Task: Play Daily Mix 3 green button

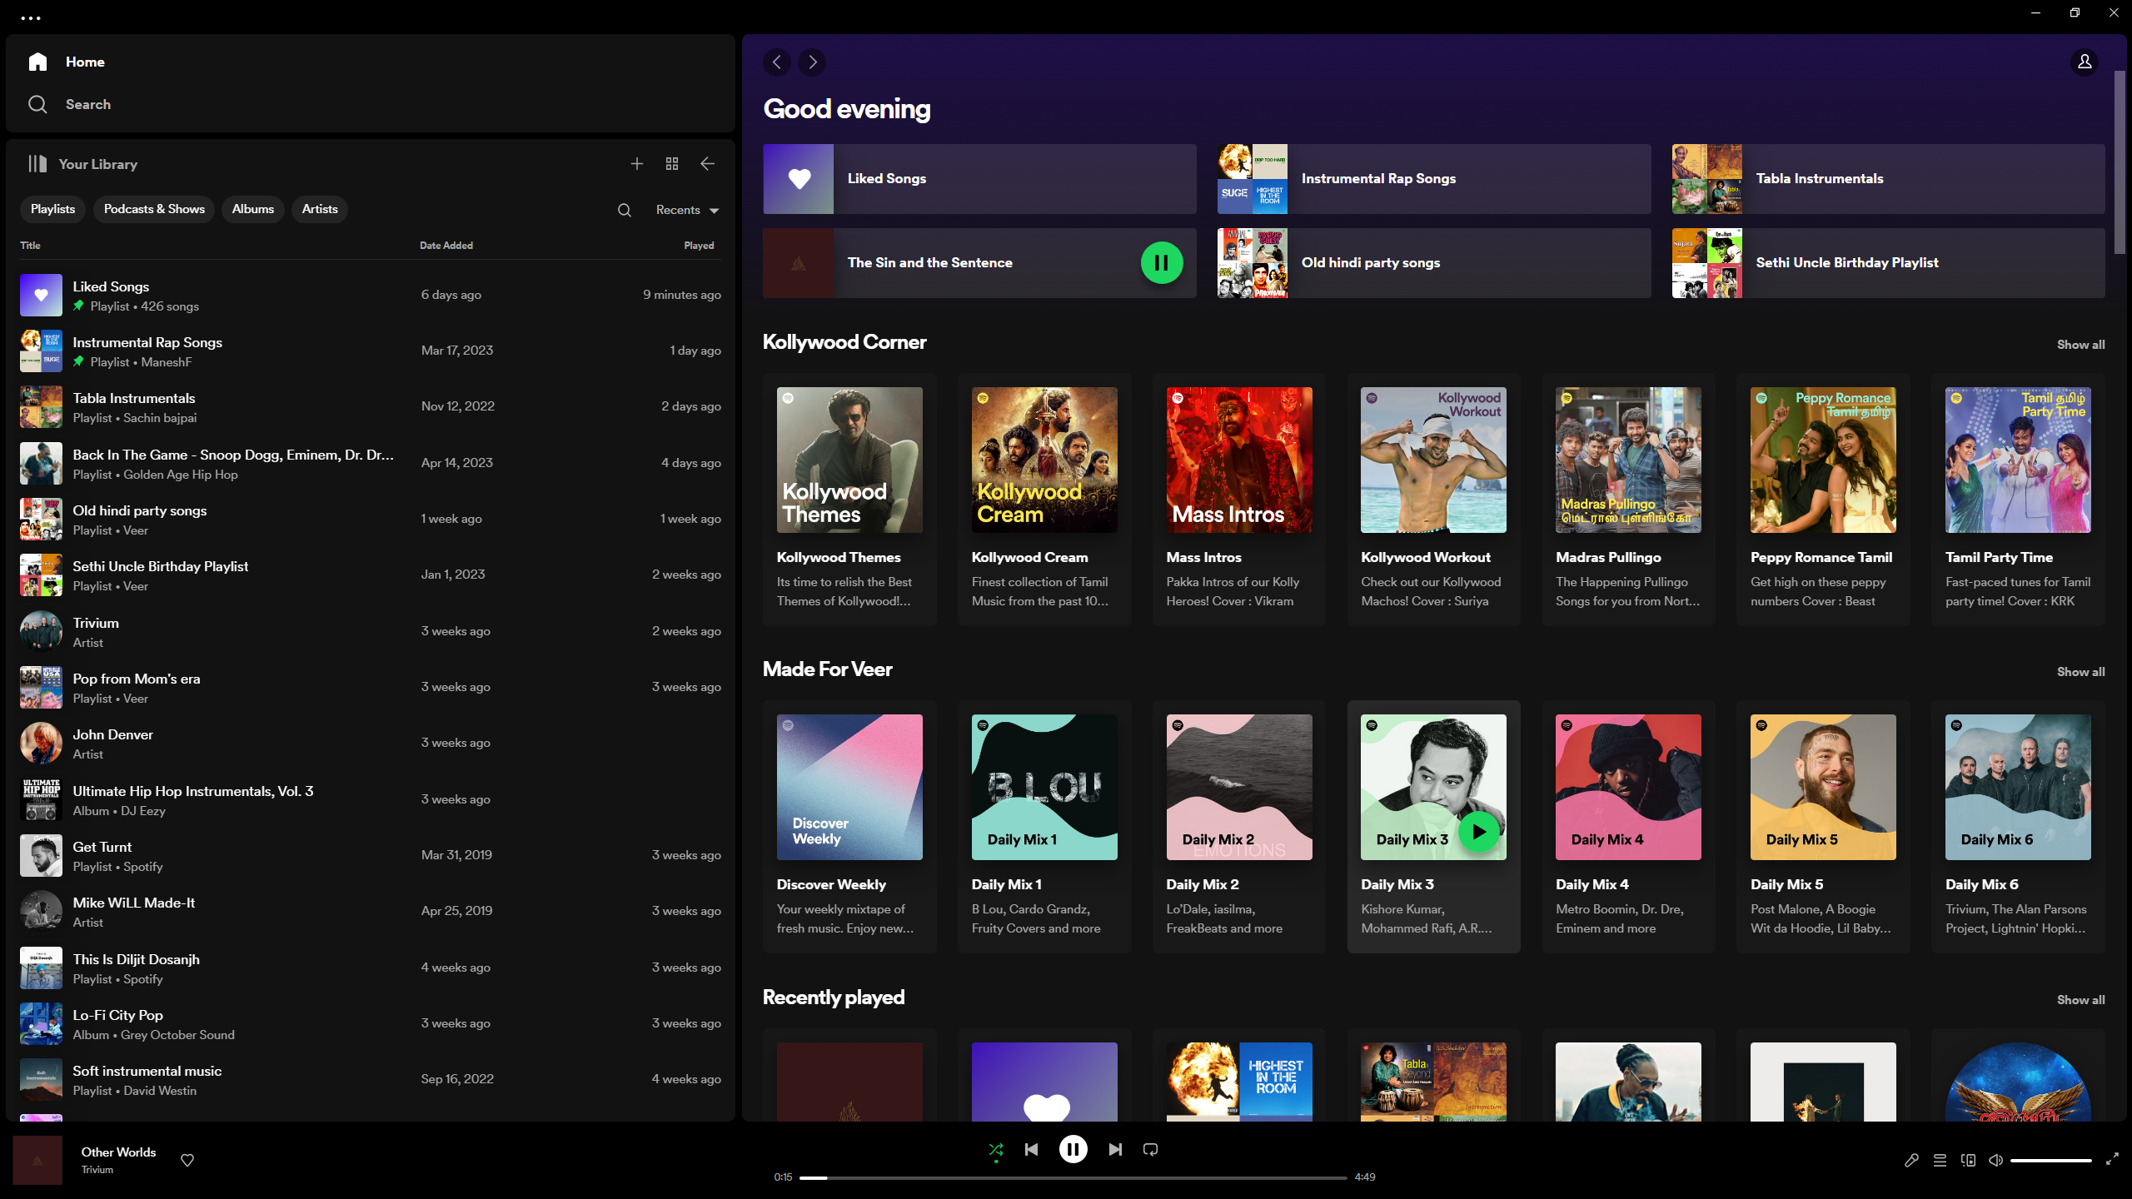Action: [x=1478, y=831]
